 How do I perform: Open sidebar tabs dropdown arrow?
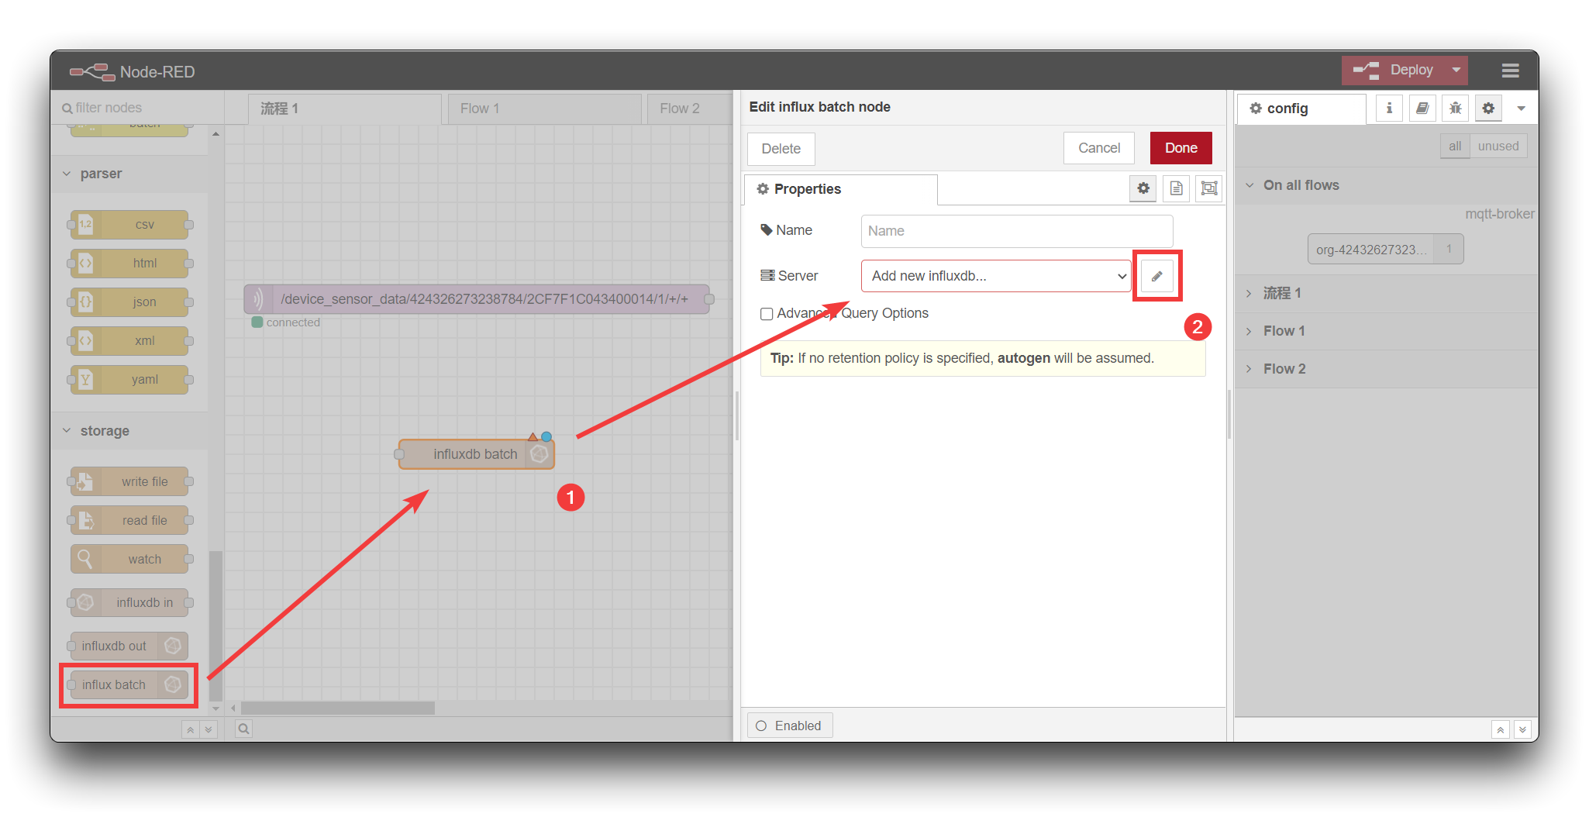[1521, 109]
